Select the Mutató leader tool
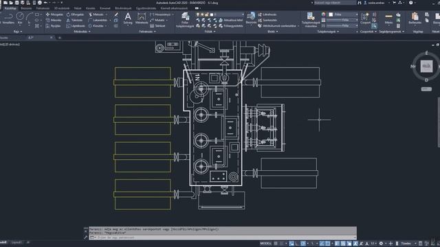This screenshot has width=440, height=247. [x=157, y=20]
